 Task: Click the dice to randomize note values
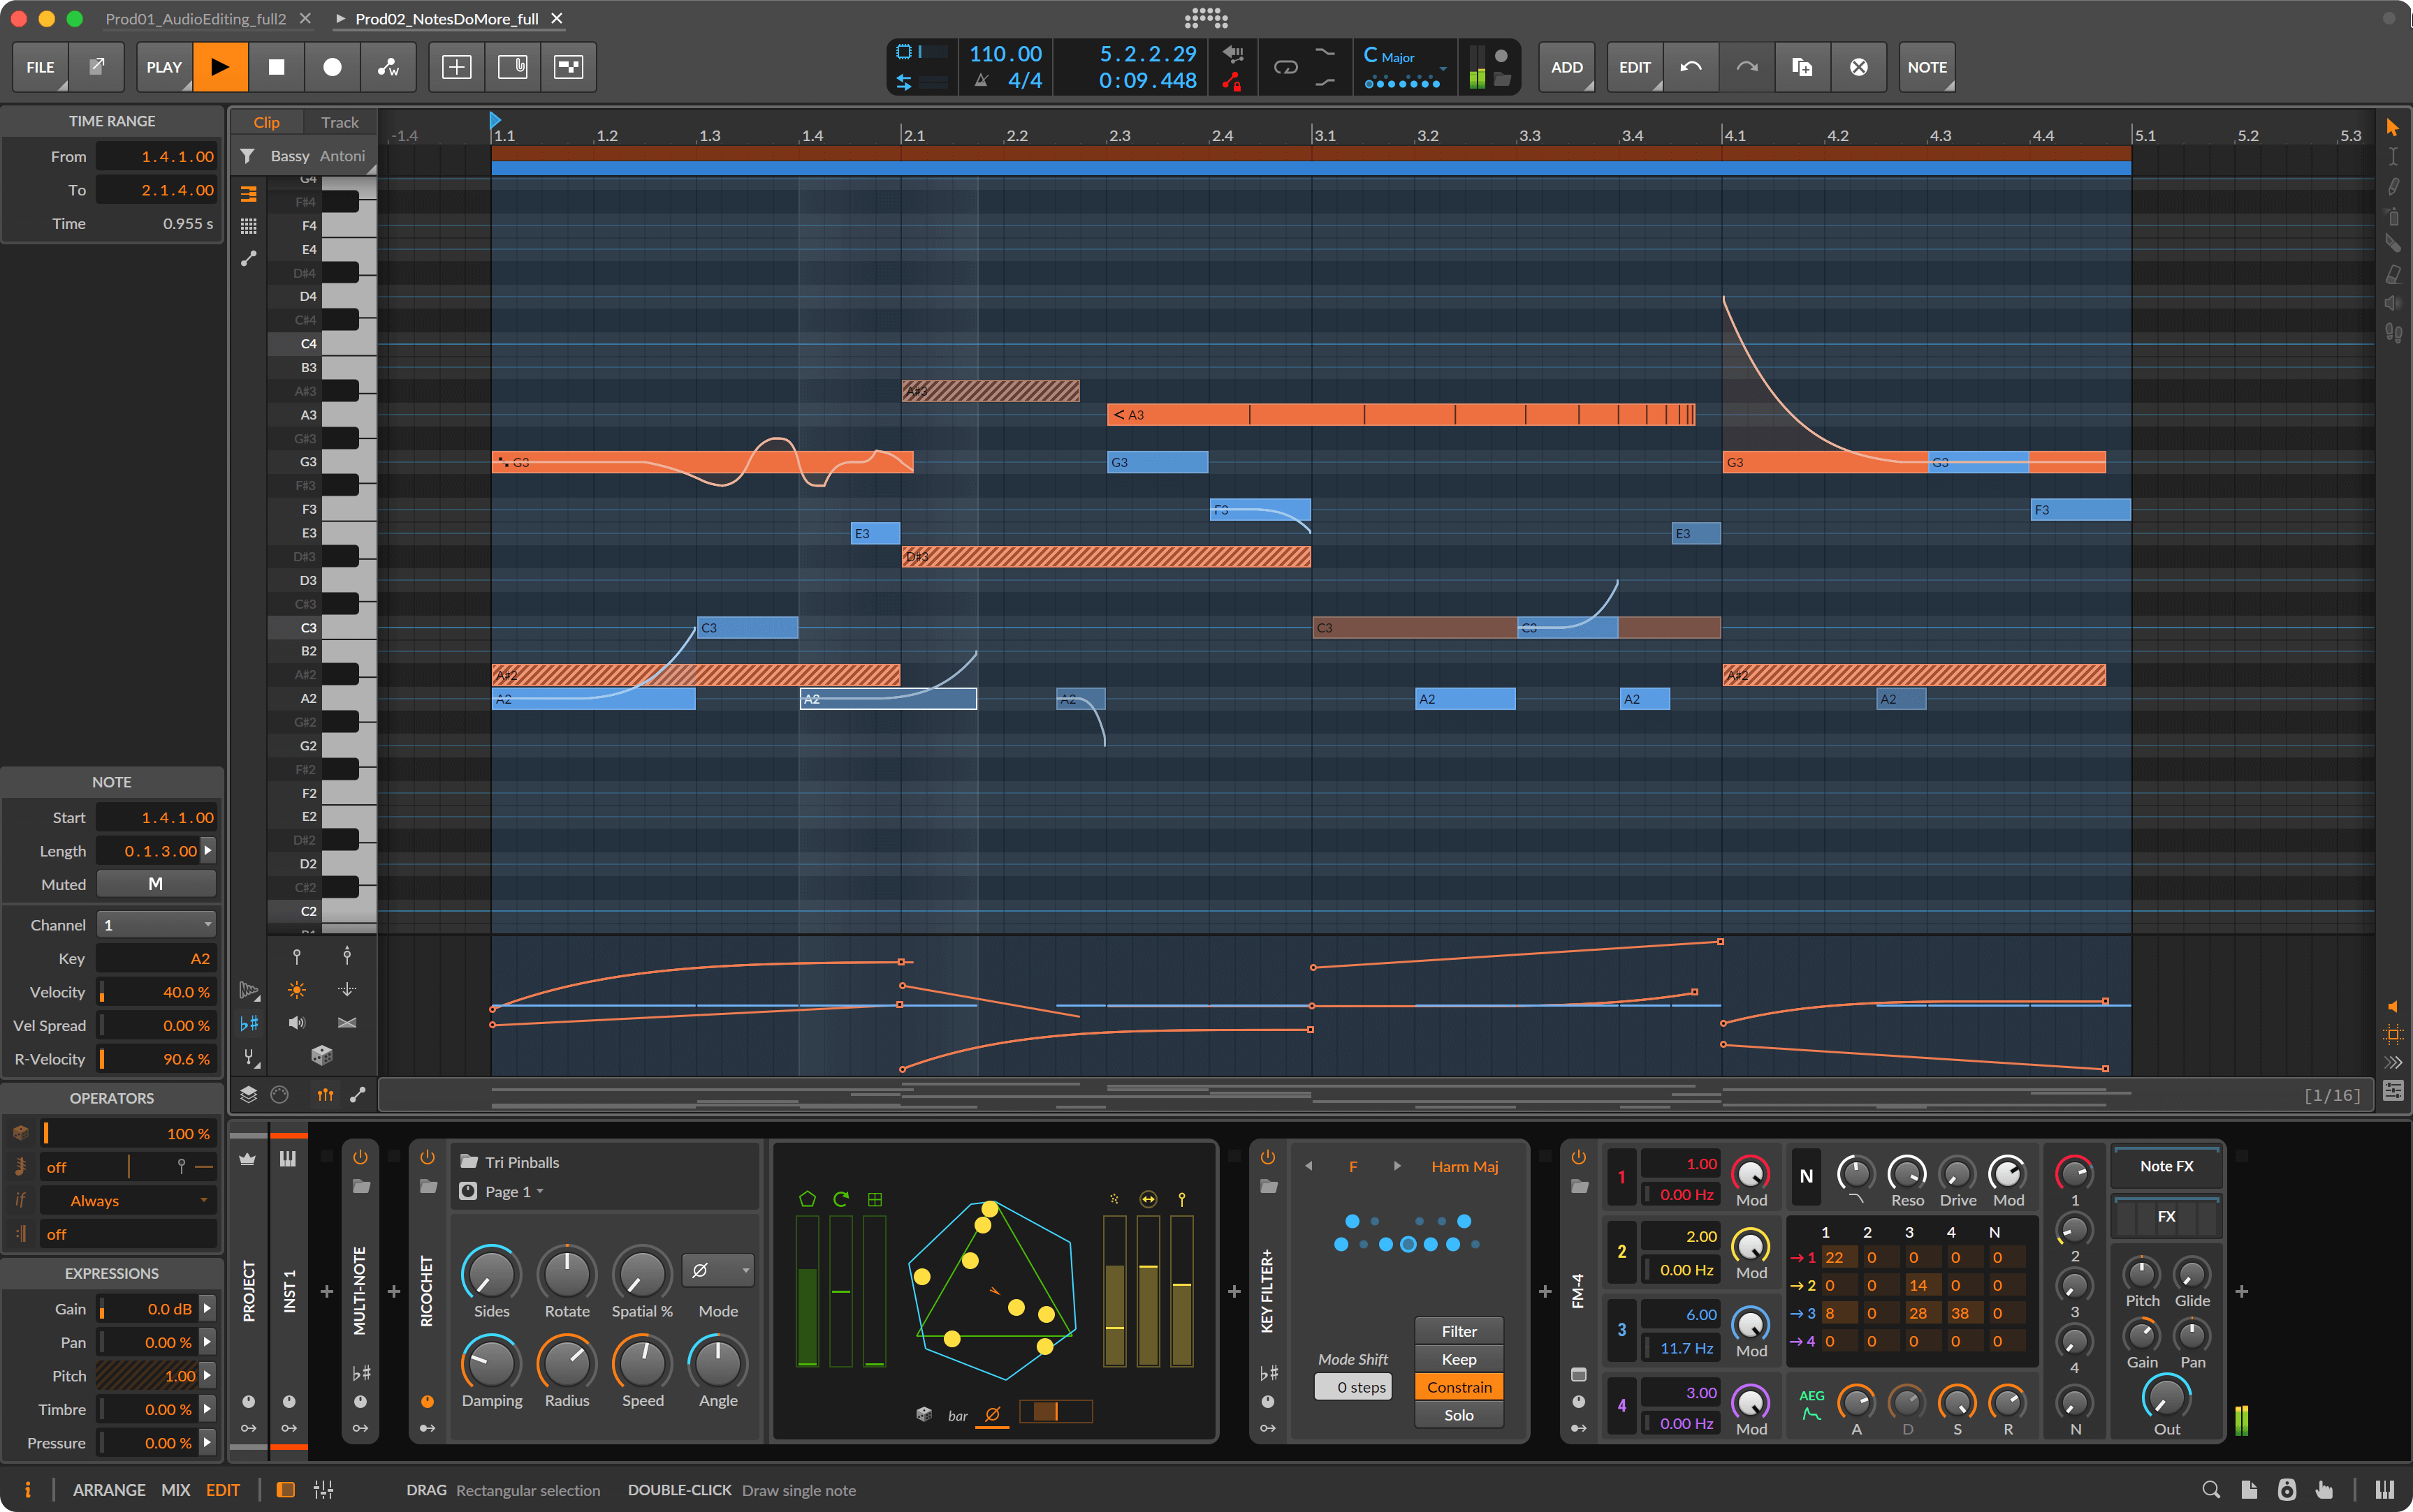pyautogui.click(x=321, y=1055)
